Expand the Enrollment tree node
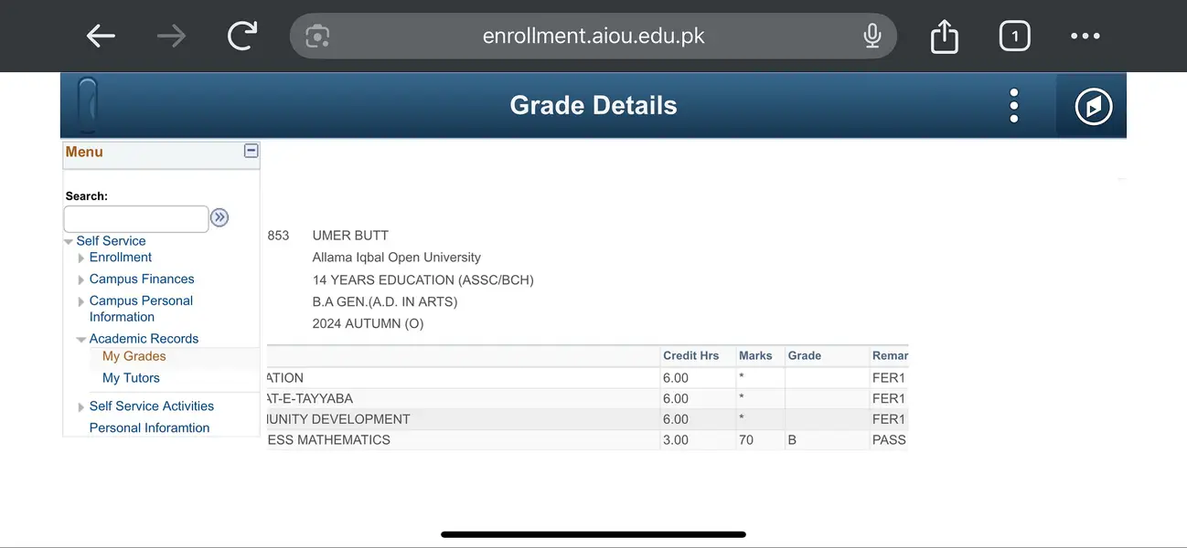1187x548 pixels. [x=81, y=258]
